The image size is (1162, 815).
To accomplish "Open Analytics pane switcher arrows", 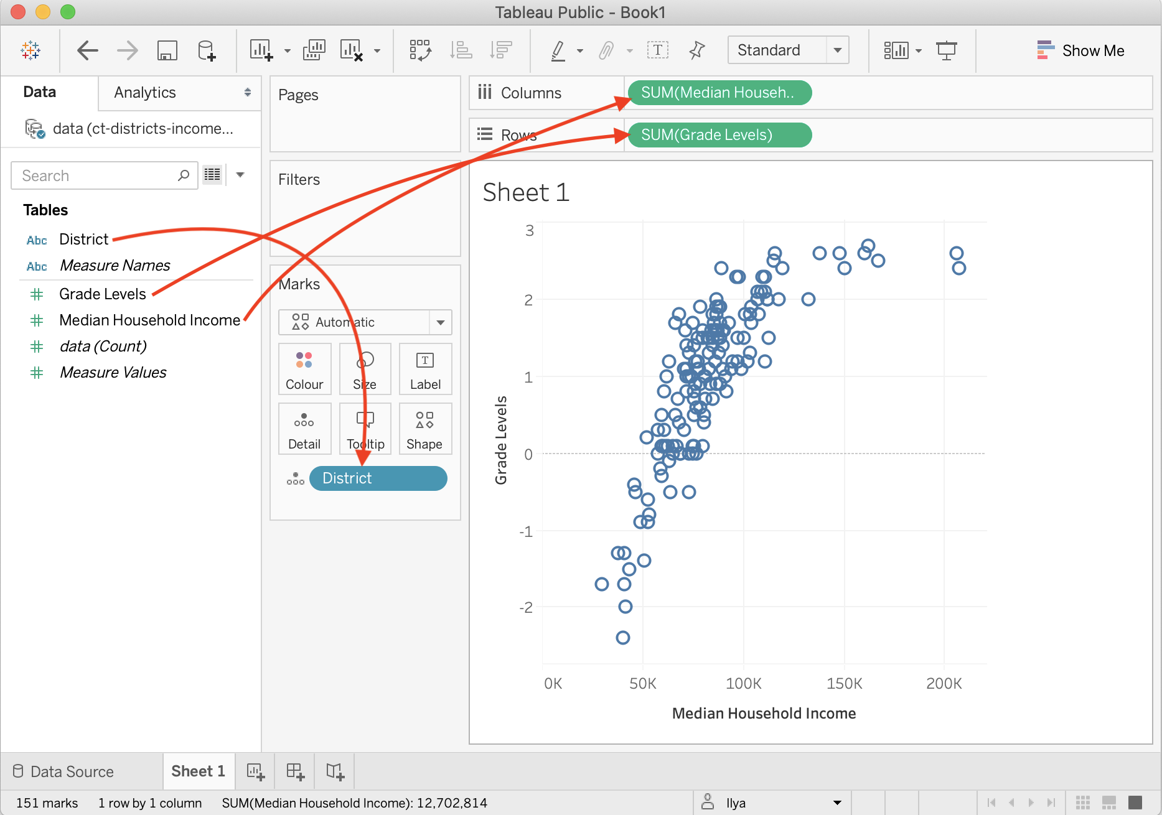I will pos(248,92).
